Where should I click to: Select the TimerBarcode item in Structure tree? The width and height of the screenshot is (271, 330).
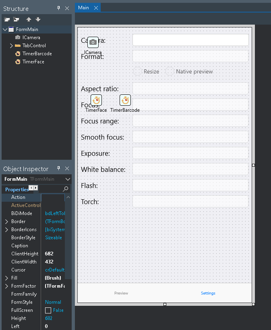(37, 54)
